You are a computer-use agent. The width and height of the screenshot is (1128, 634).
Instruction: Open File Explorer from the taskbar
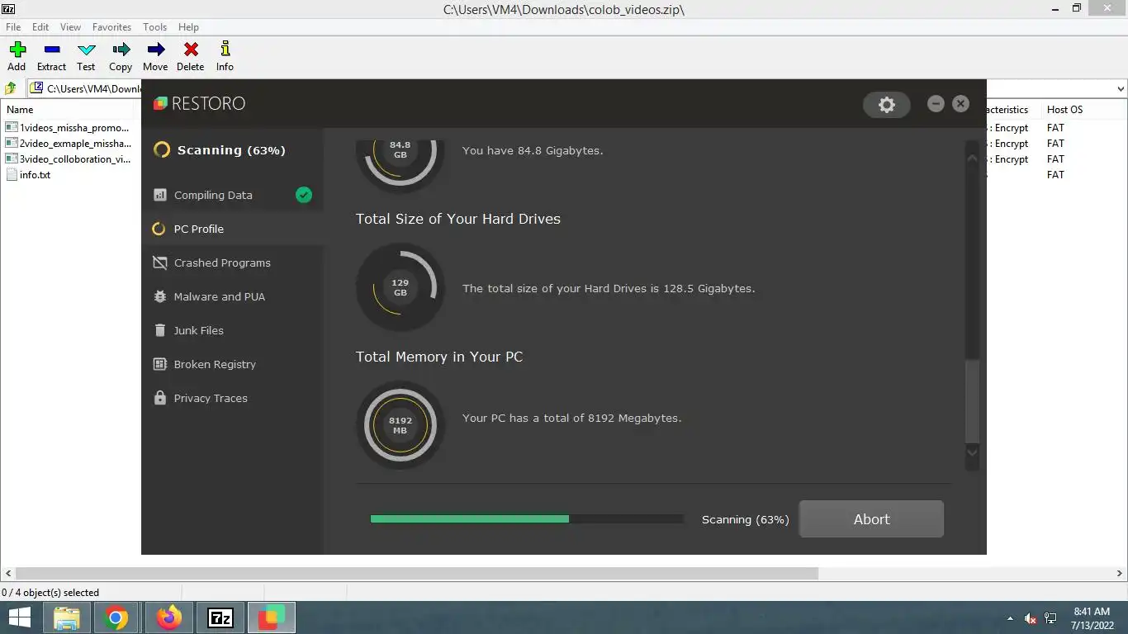(x=67, y=617)
